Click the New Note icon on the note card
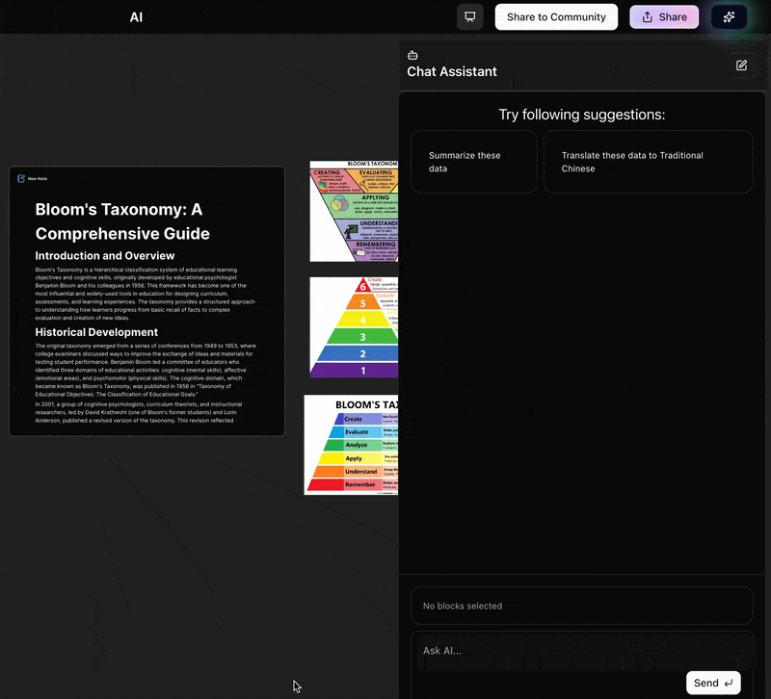 [21, 178]
